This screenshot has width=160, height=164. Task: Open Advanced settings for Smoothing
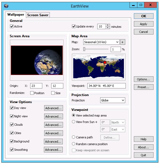point(53,150)
